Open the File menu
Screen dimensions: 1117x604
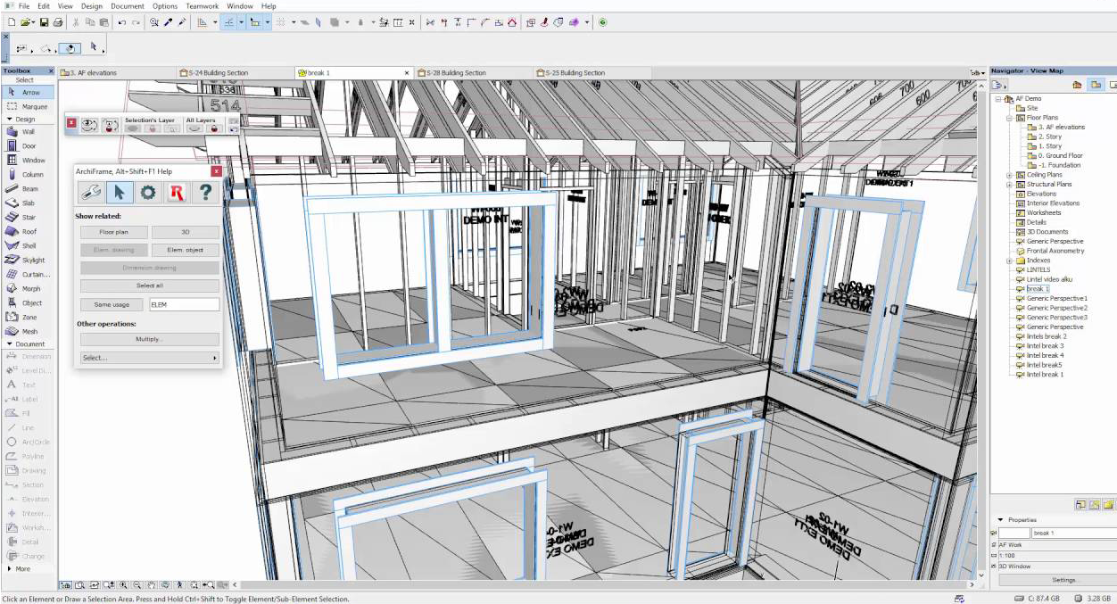24,6
